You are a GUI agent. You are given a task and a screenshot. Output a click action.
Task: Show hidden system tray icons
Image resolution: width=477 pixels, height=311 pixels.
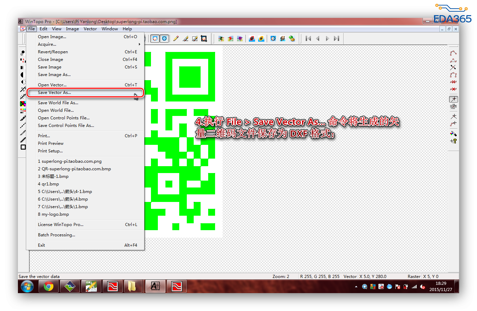pos(356,287)
